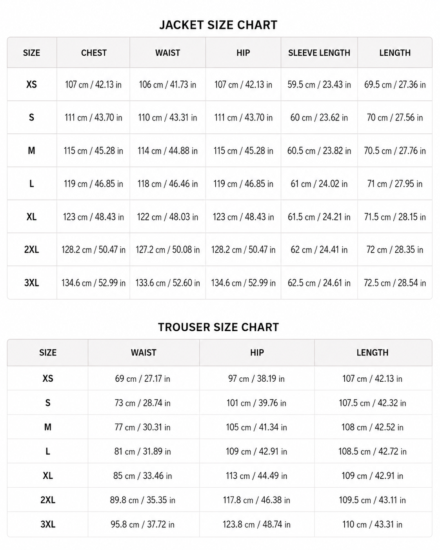Screen dimensions: 440x550
Task: Click the 123.8 cm / 48.74 in hip cell
Action: click(256, 525)
